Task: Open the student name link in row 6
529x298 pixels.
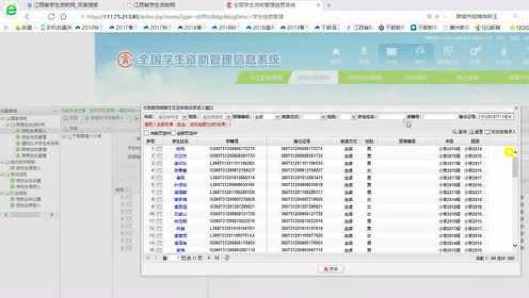Action: click(x=180, y=185)
